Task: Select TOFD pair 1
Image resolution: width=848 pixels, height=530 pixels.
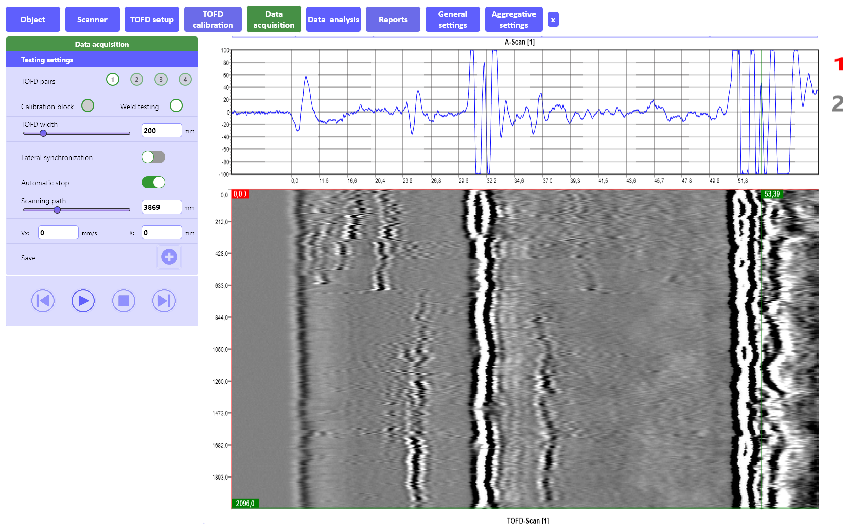Action: [113, 80]
